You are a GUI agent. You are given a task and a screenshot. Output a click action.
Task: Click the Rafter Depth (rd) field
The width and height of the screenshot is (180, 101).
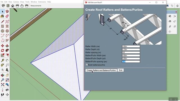coord(131,49)
